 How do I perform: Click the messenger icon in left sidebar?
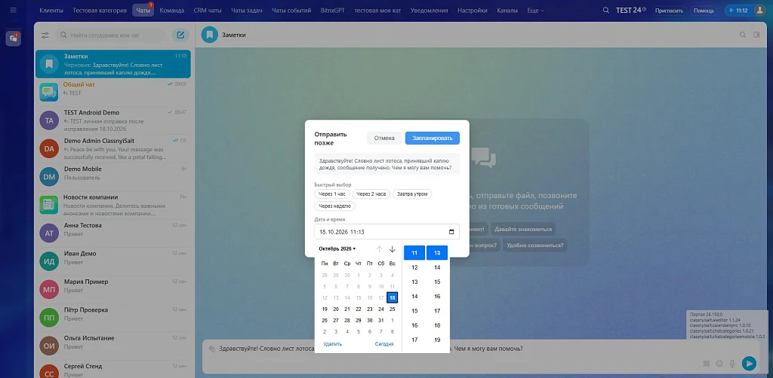pos(14,39)
